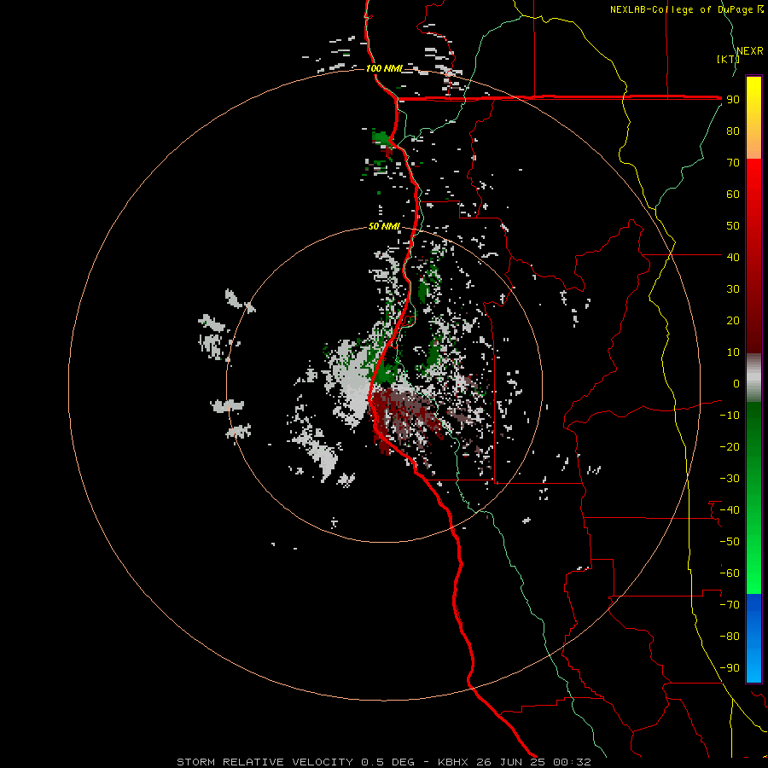The width and height of the screenshot is (768, 768).
Task: Click the -30 velocity scale label
Action: click(730, 479)
